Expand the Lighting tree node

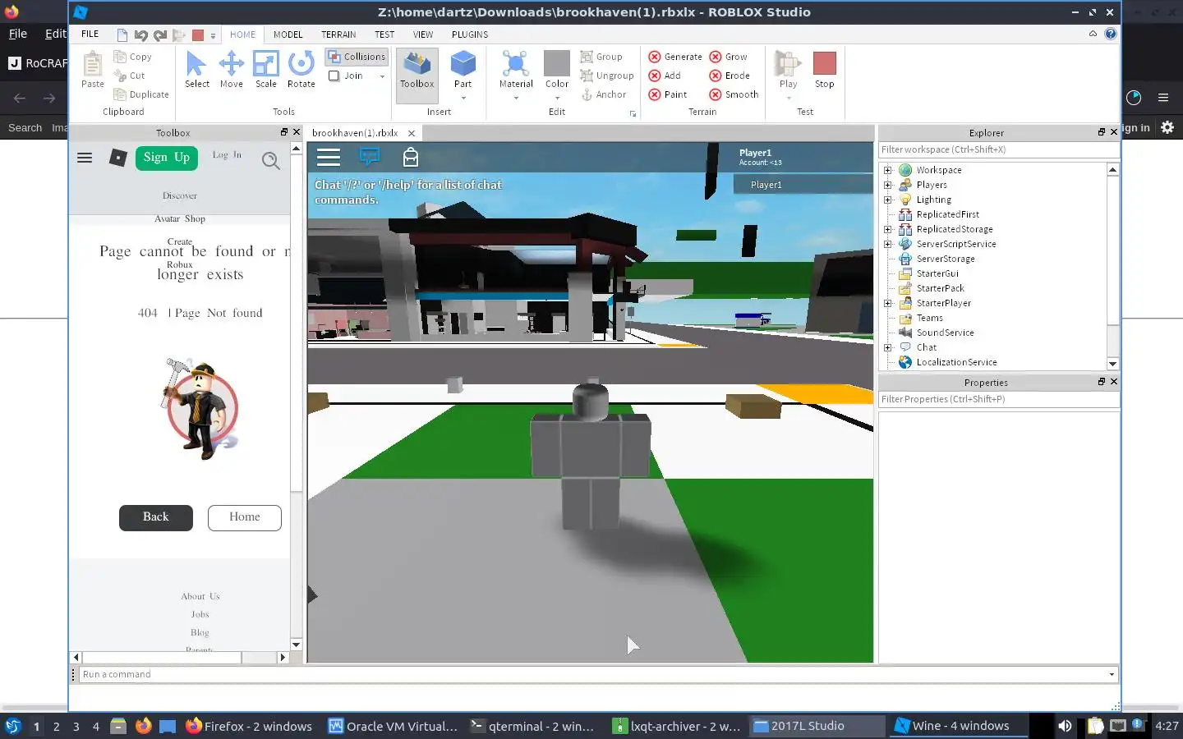[x=887, y=200]
